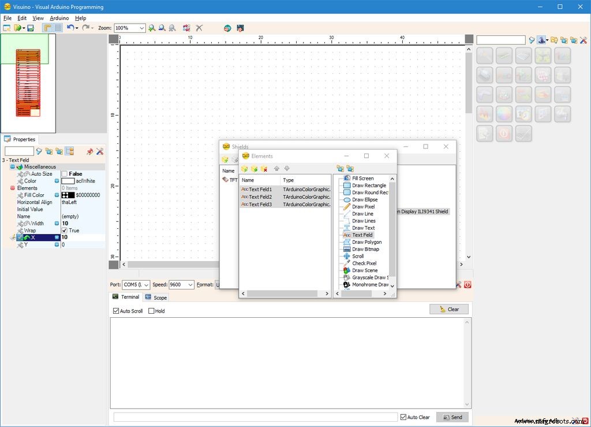Open the Speed 9600 baud dropdown
The width and height of the screenshot is (591, 427).
point(190,285)
